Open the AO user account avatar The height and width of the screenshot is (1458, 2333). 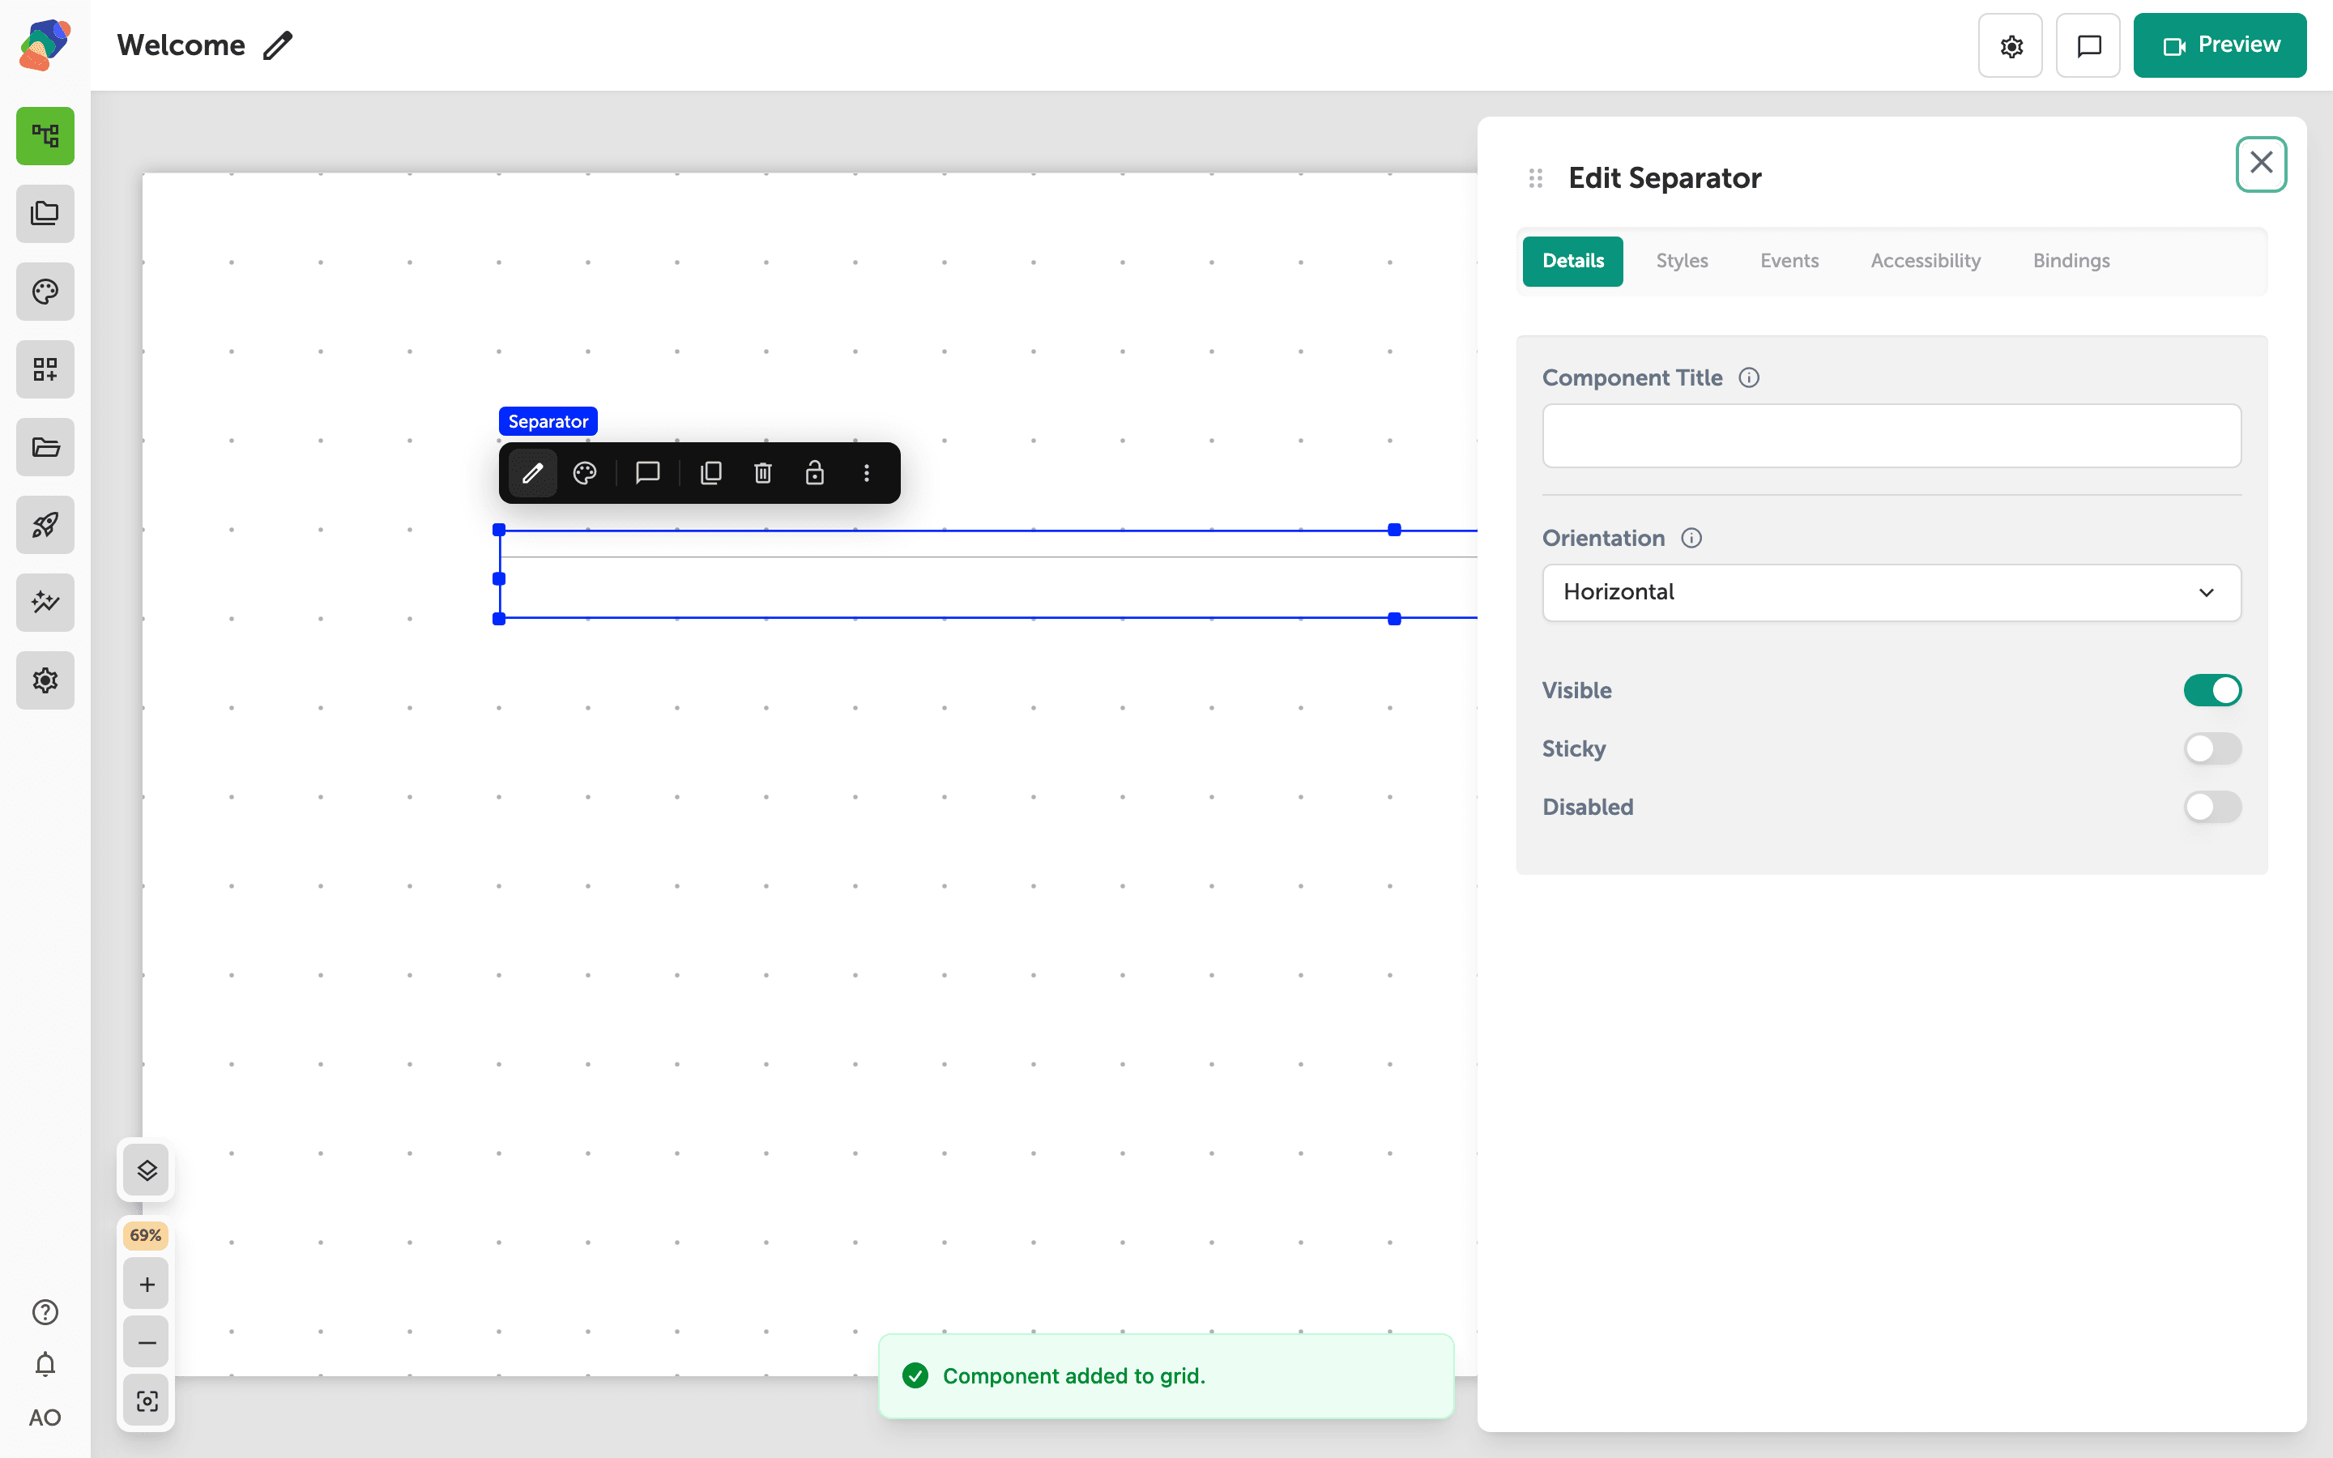[45, 1417]
